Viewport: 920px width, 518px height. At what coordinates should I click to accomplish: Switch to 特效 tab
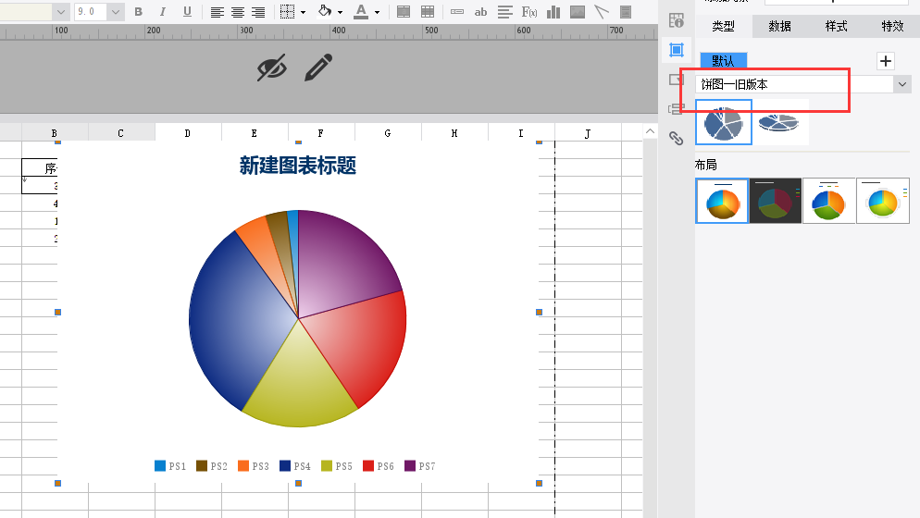coord(892,26)
